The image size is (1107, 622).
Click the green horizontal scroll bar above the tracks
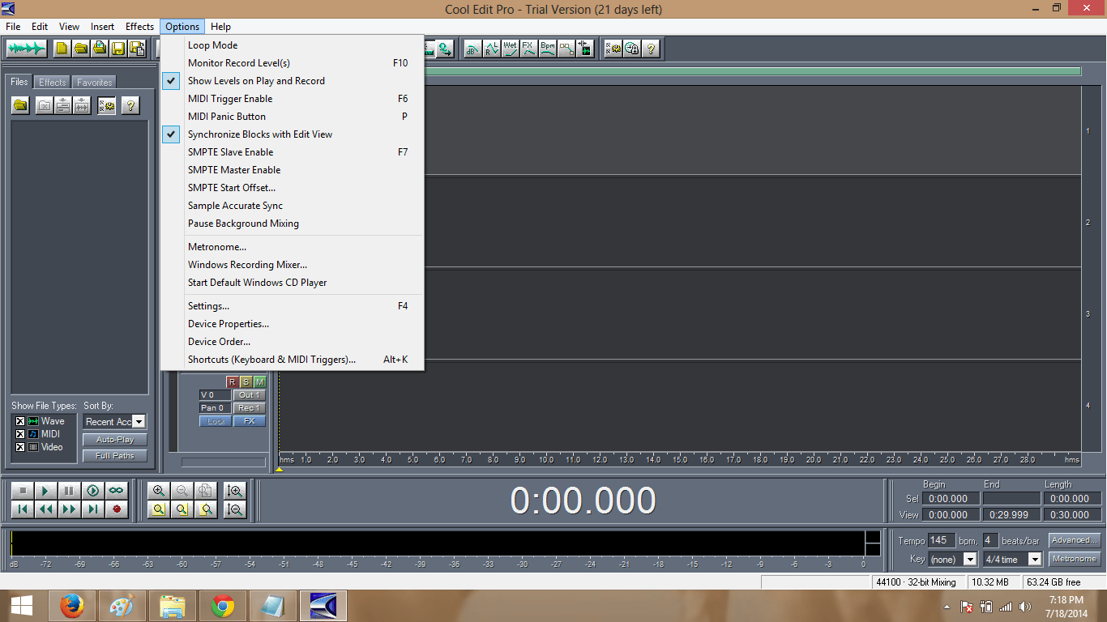point(752,71)
